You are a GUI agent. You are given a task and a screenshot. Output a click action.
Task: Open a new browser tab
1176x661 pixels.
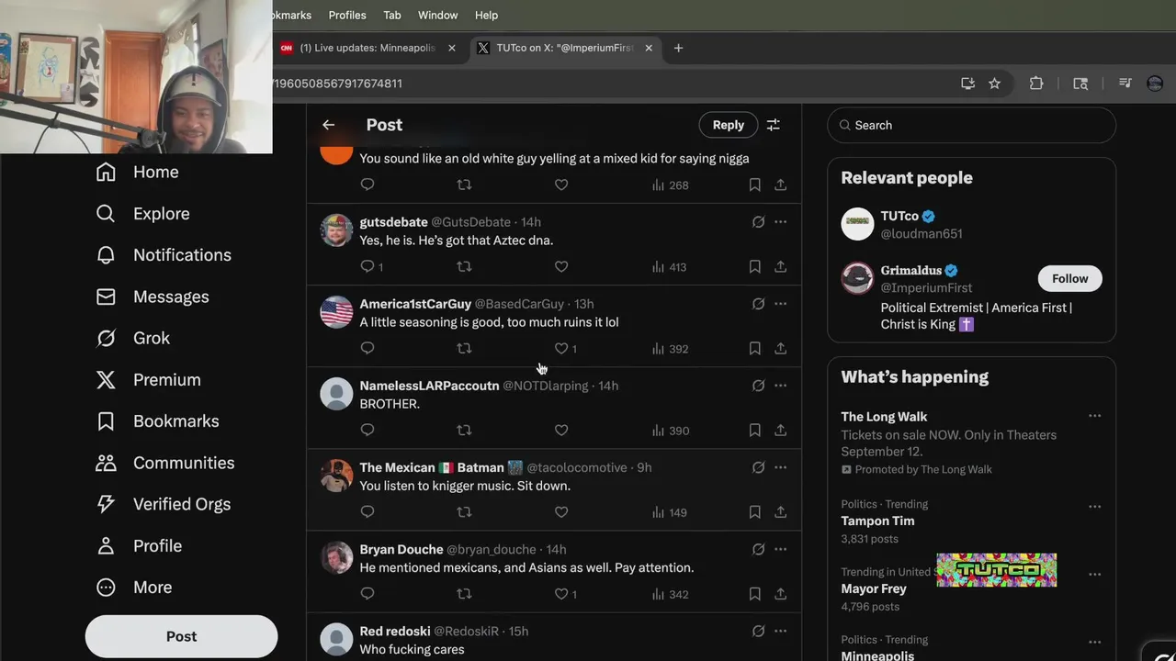click(x=678, y=48)
